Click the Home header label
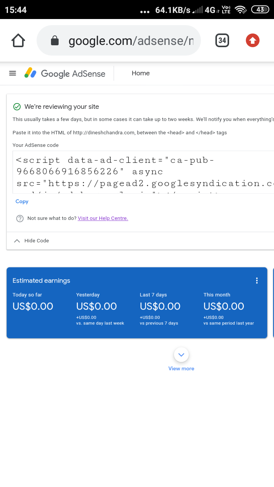The image size is (274, 487). [x=141, y=73]
